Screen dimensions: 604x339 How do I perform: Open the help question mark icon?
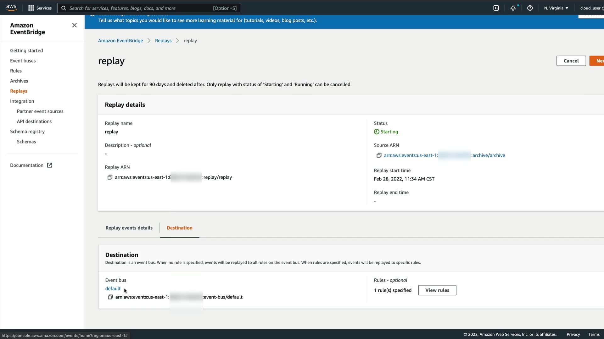(x=530, y=8)
